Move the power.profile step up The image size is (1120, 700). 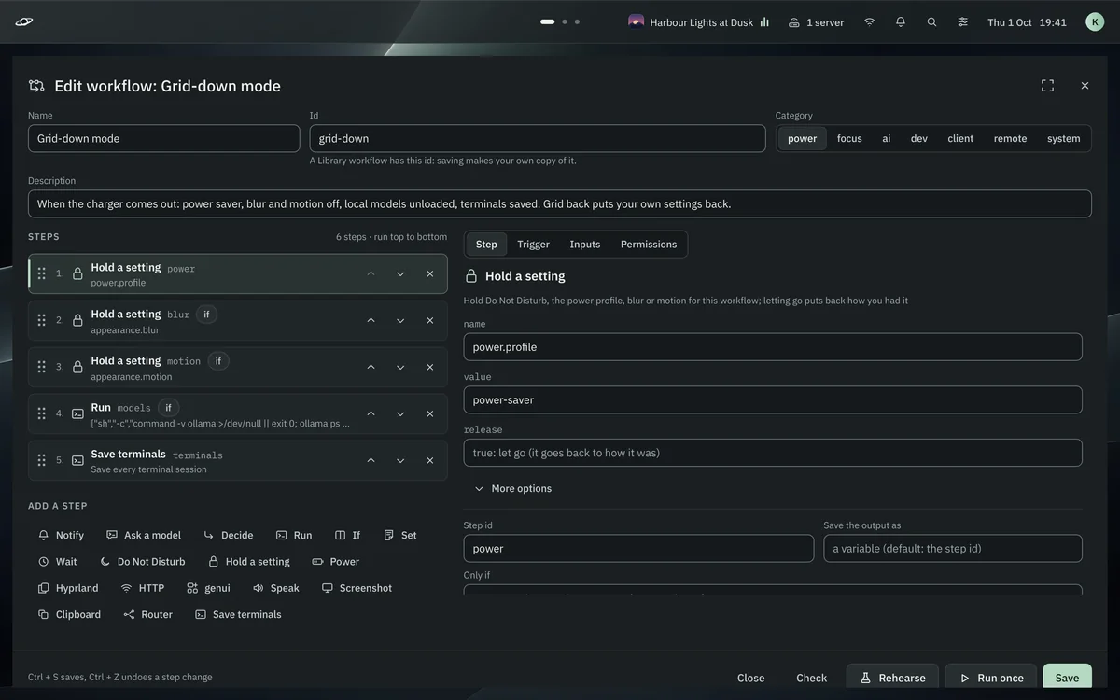[371, 273]
